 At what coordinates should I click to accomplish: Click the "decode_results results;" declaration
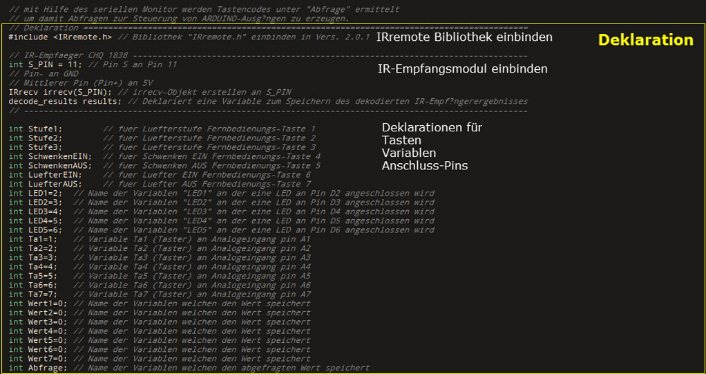click(x=66, y=101)
